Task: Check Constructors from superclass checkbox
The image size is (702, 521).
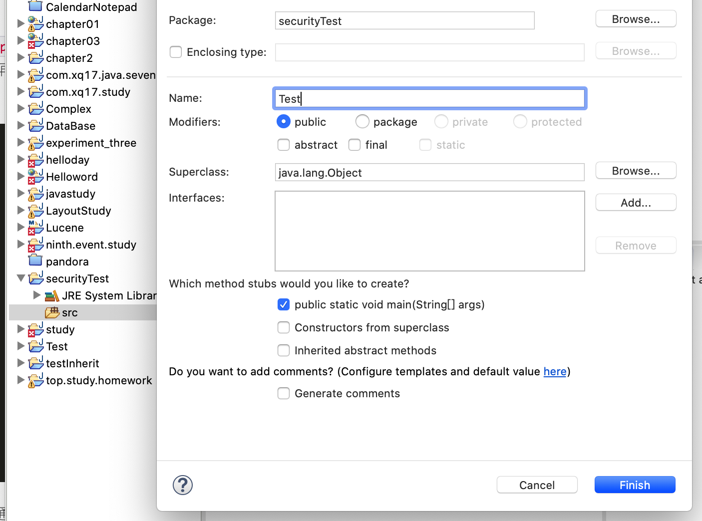Action: point(284,327)
